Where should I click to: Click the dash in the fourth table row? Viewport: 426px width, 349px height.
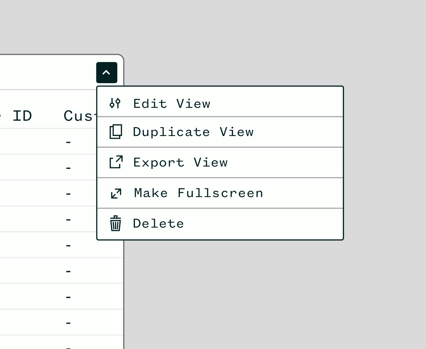tap(68, 220)
